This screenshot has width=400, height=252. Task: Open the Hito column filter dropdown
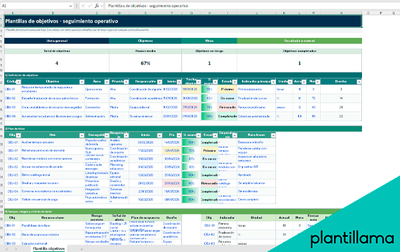click(x=81, y=135)
